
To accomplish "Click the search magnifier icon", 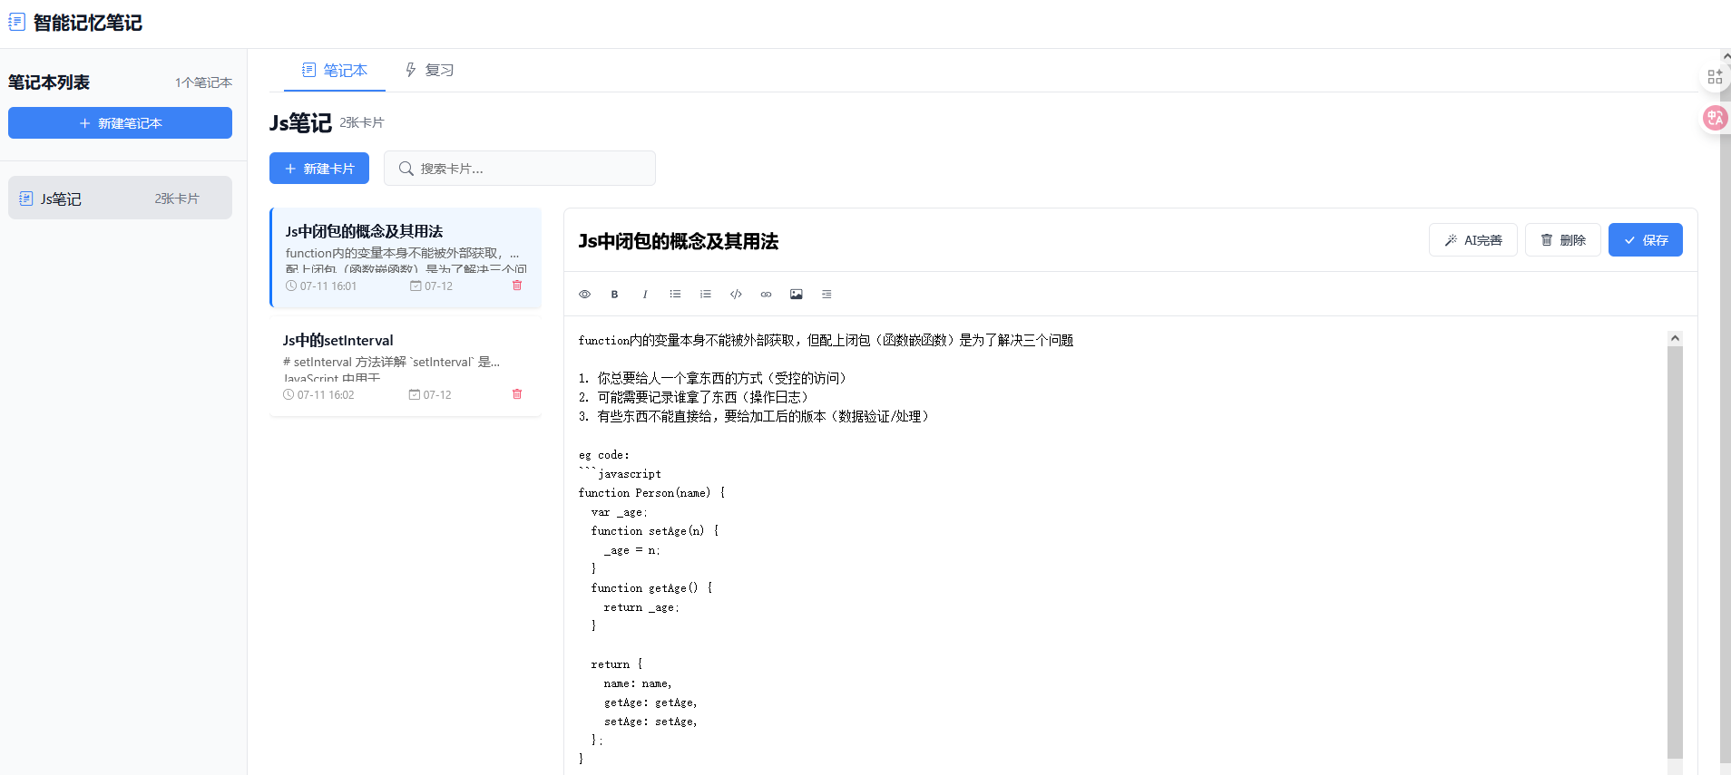I will pos(406,169).
